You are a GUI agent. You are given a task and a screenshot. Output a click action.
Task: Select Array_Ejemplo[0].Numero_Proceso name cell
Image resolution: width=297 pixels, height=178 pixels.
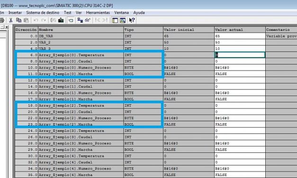coord(81,68)
